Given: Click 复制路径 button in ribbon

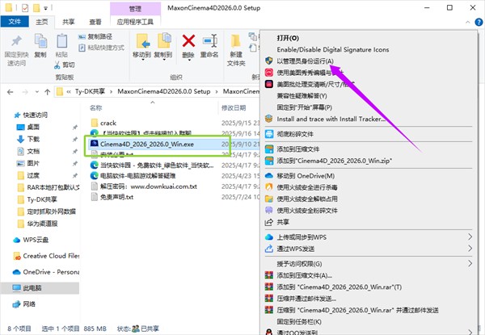Looking at the screenshot, I should [99, 37].
